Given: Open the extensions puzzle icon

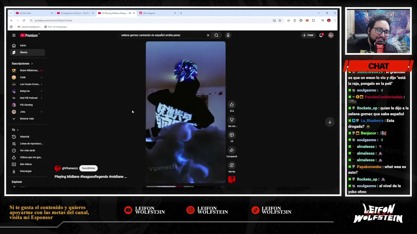Looking at the screenshot, I should (x=313, y=20).
